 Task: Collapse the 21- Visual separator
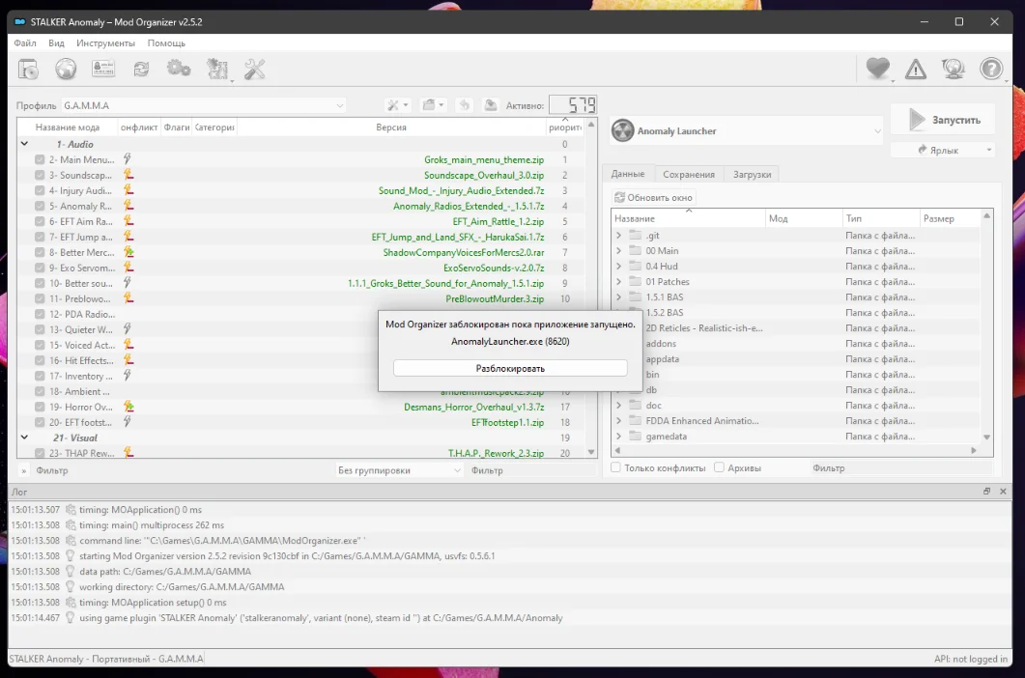(x=24, y=438)
